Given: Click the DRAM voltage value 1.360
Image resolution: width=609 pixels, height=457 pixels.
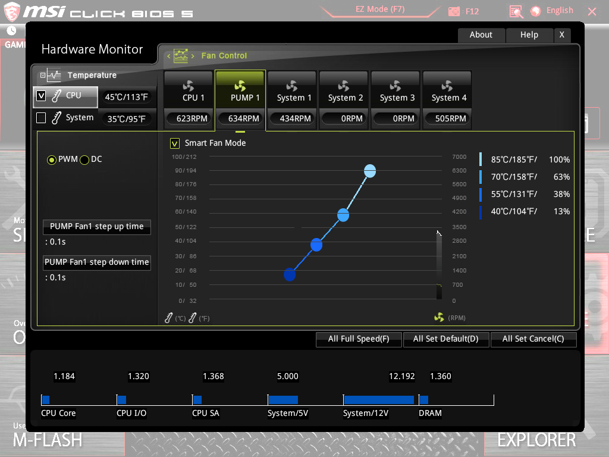Looking at the screenshot, I should (x=441, y=377).
